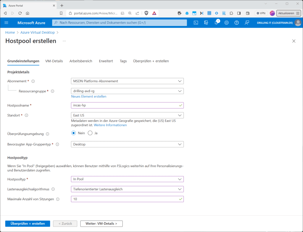Show info for Abonnement field
303x232 pixels.
(x=33, y=81)
